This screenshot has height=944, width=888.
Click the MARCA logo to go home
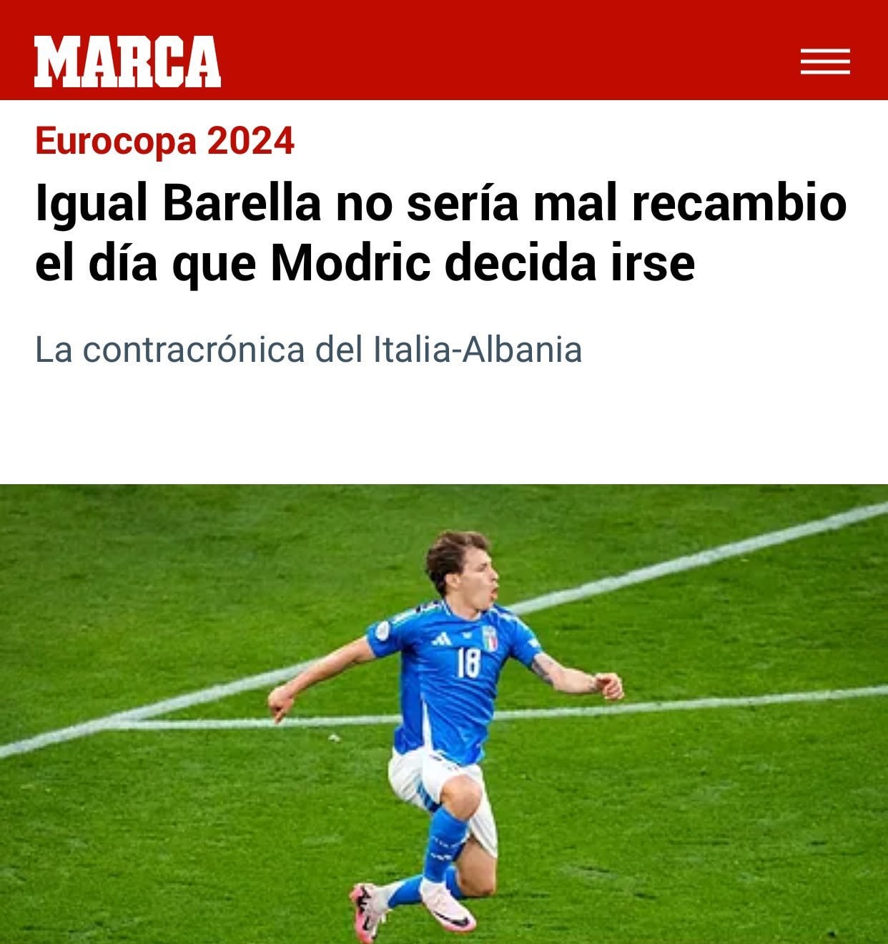point(127,62)
